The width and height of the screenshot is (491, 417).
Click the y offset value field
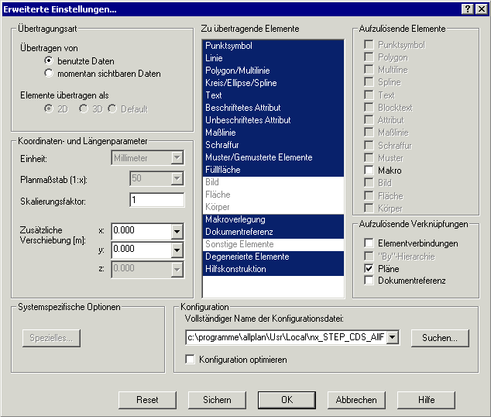point(142,250)
